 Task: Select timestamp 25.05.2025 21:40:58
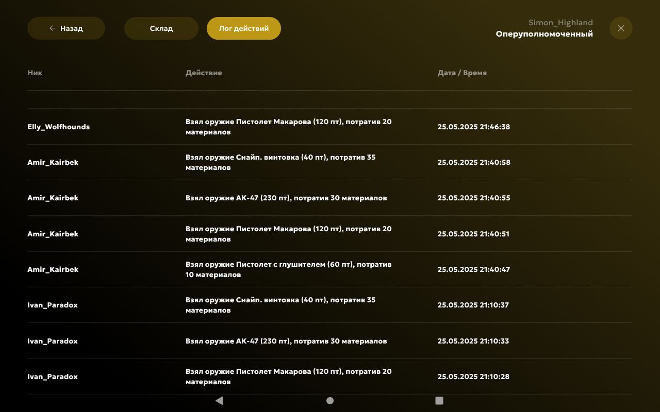474,162
